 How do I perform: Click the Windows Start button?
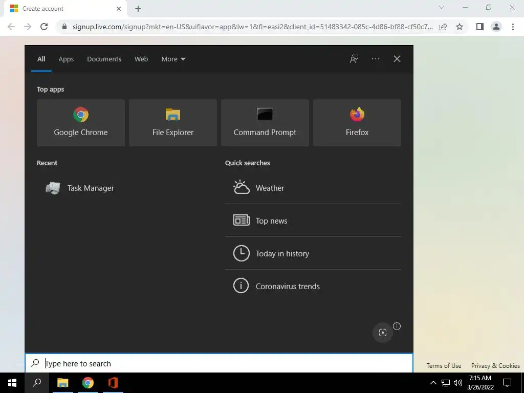(x=12, y=383)
